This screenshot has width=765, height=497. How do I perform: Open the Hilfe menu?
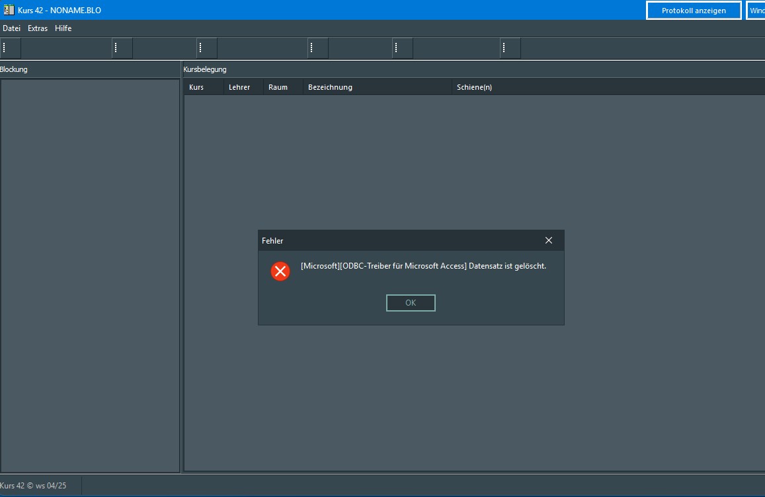63,28
